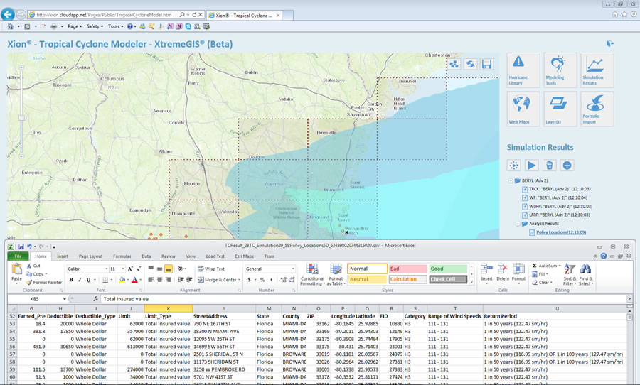Click the blue plus add icon
Screen dimensions: 640x385
(567, 166)
